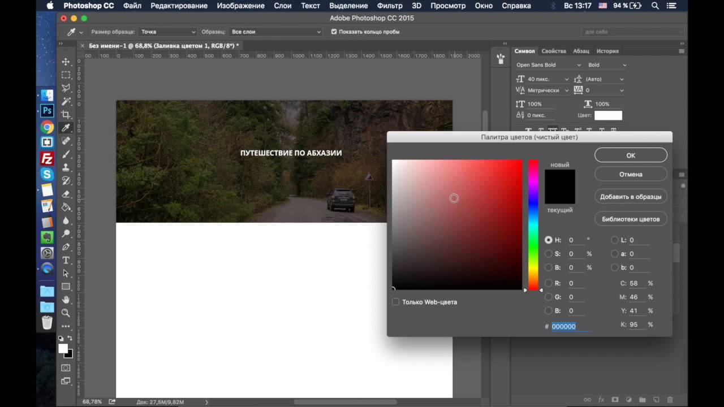Click white text color swatch by Цвет

608,115
